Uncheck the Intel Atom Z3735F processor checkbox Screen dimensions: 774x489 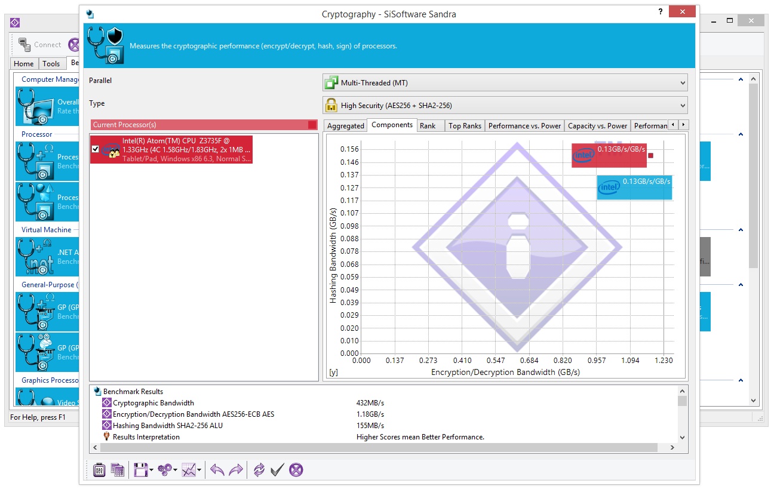click(x=96, y=149)
